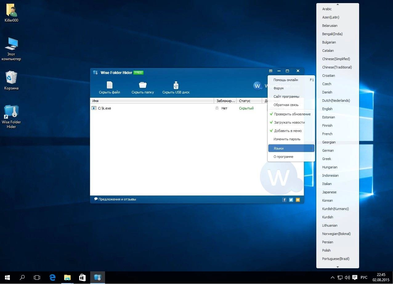Viewport: 393px width, 284px height.
Task: Open the Action Center notification icon
Action: pos(355,278)
